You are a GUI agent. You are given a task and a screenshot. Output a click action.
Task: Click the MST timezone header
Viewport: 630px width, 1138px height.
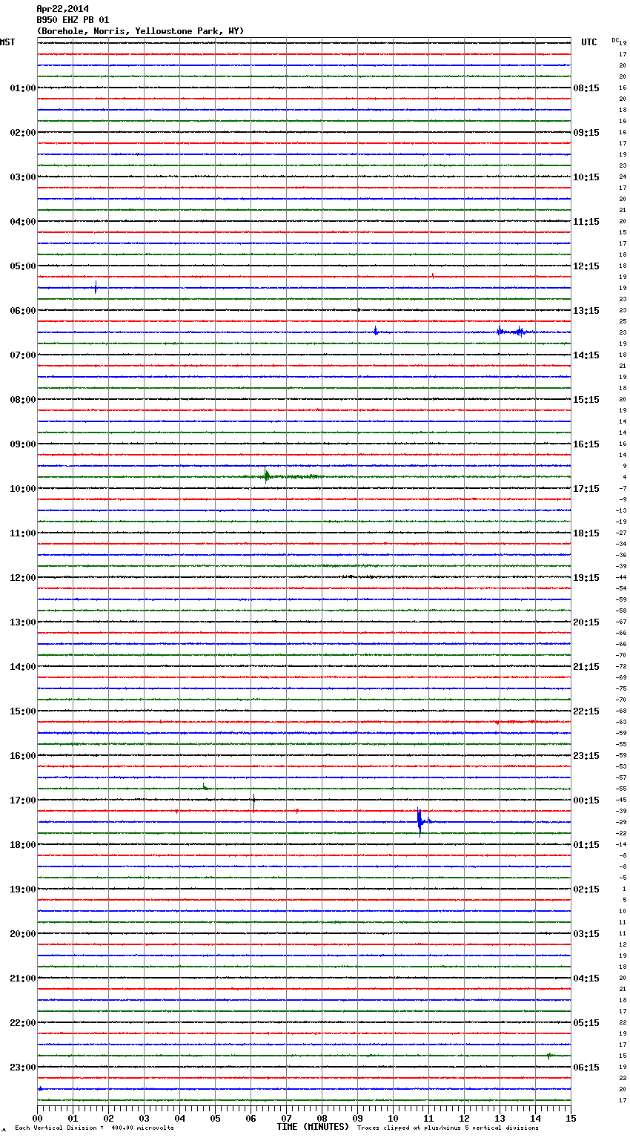click(7, 42)
